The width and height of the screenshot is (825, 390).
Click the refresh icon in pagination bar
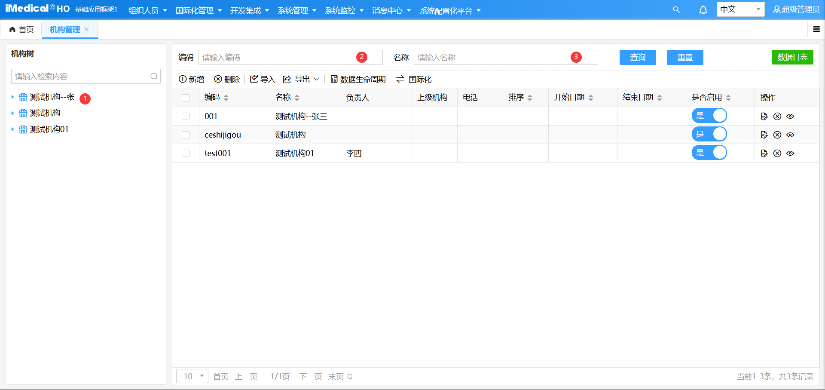[350, 376]
